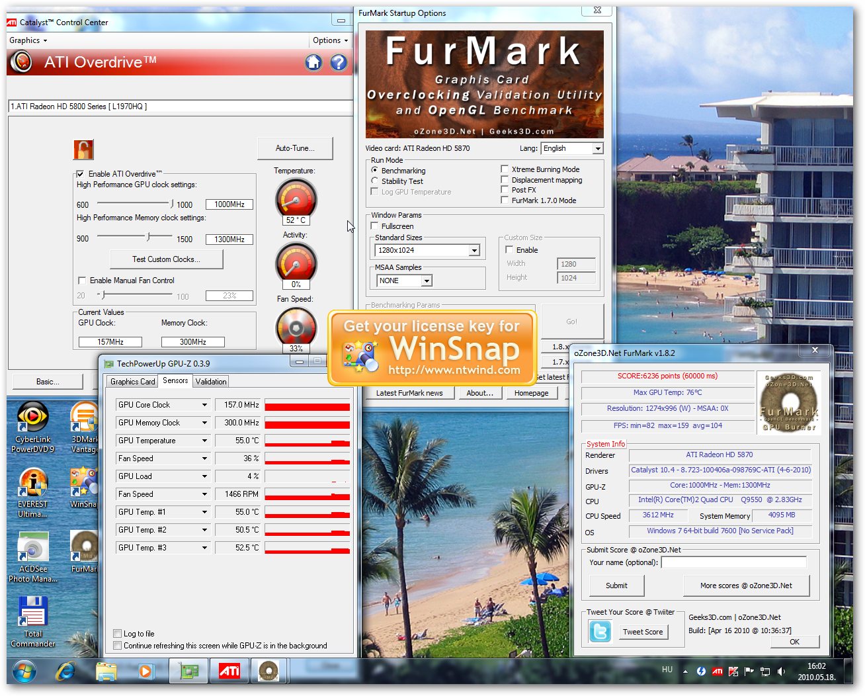Open Catalyst Control Center help icon
865x696 pixels.
tap(339, 62)
